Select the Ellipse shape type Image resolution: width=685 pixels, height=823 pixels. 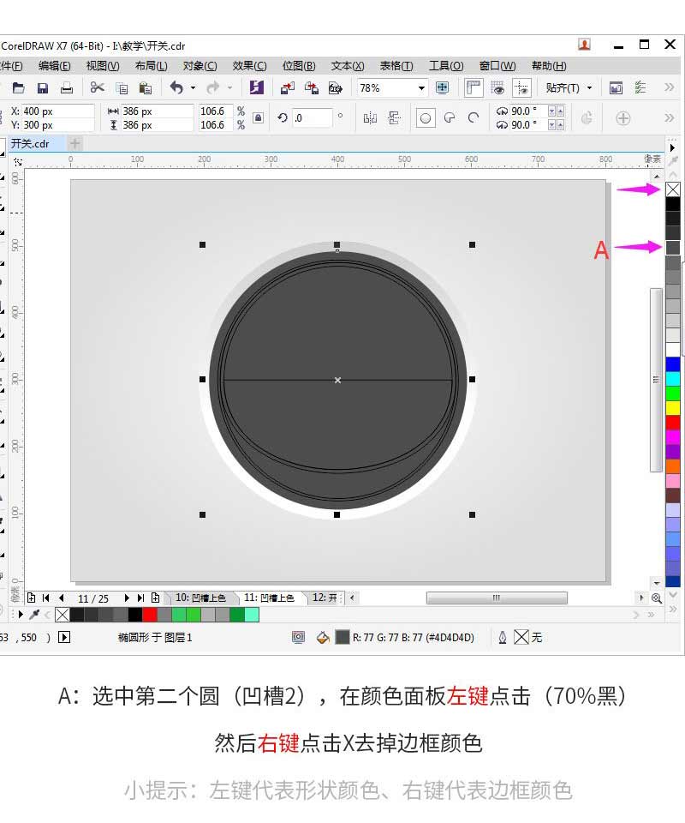(426, 118)
